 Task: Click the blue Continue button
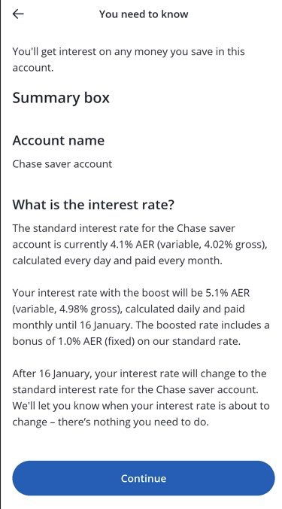pyautogui.click(x=144, y=478)
